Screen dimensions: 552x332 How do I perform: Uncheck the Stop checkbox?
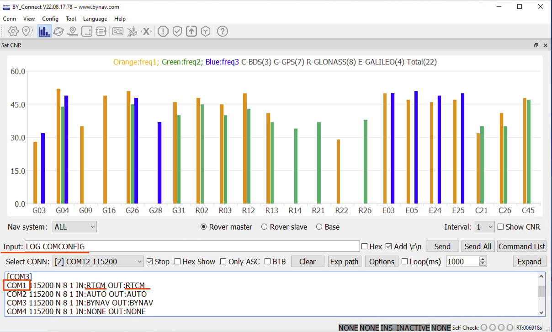tap(150, 262)
